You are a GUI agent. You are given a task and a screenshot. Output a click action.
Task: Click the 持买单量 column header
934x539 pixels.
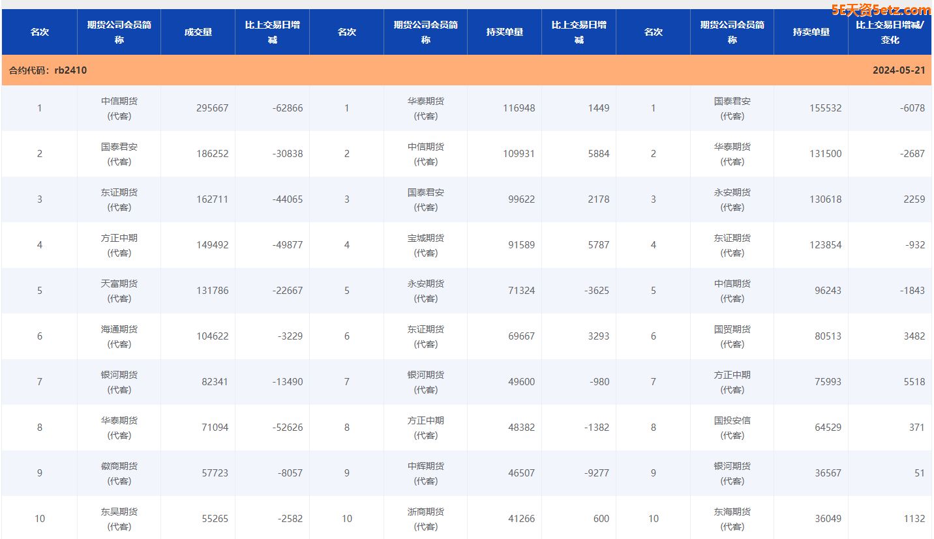coord(504,32)
